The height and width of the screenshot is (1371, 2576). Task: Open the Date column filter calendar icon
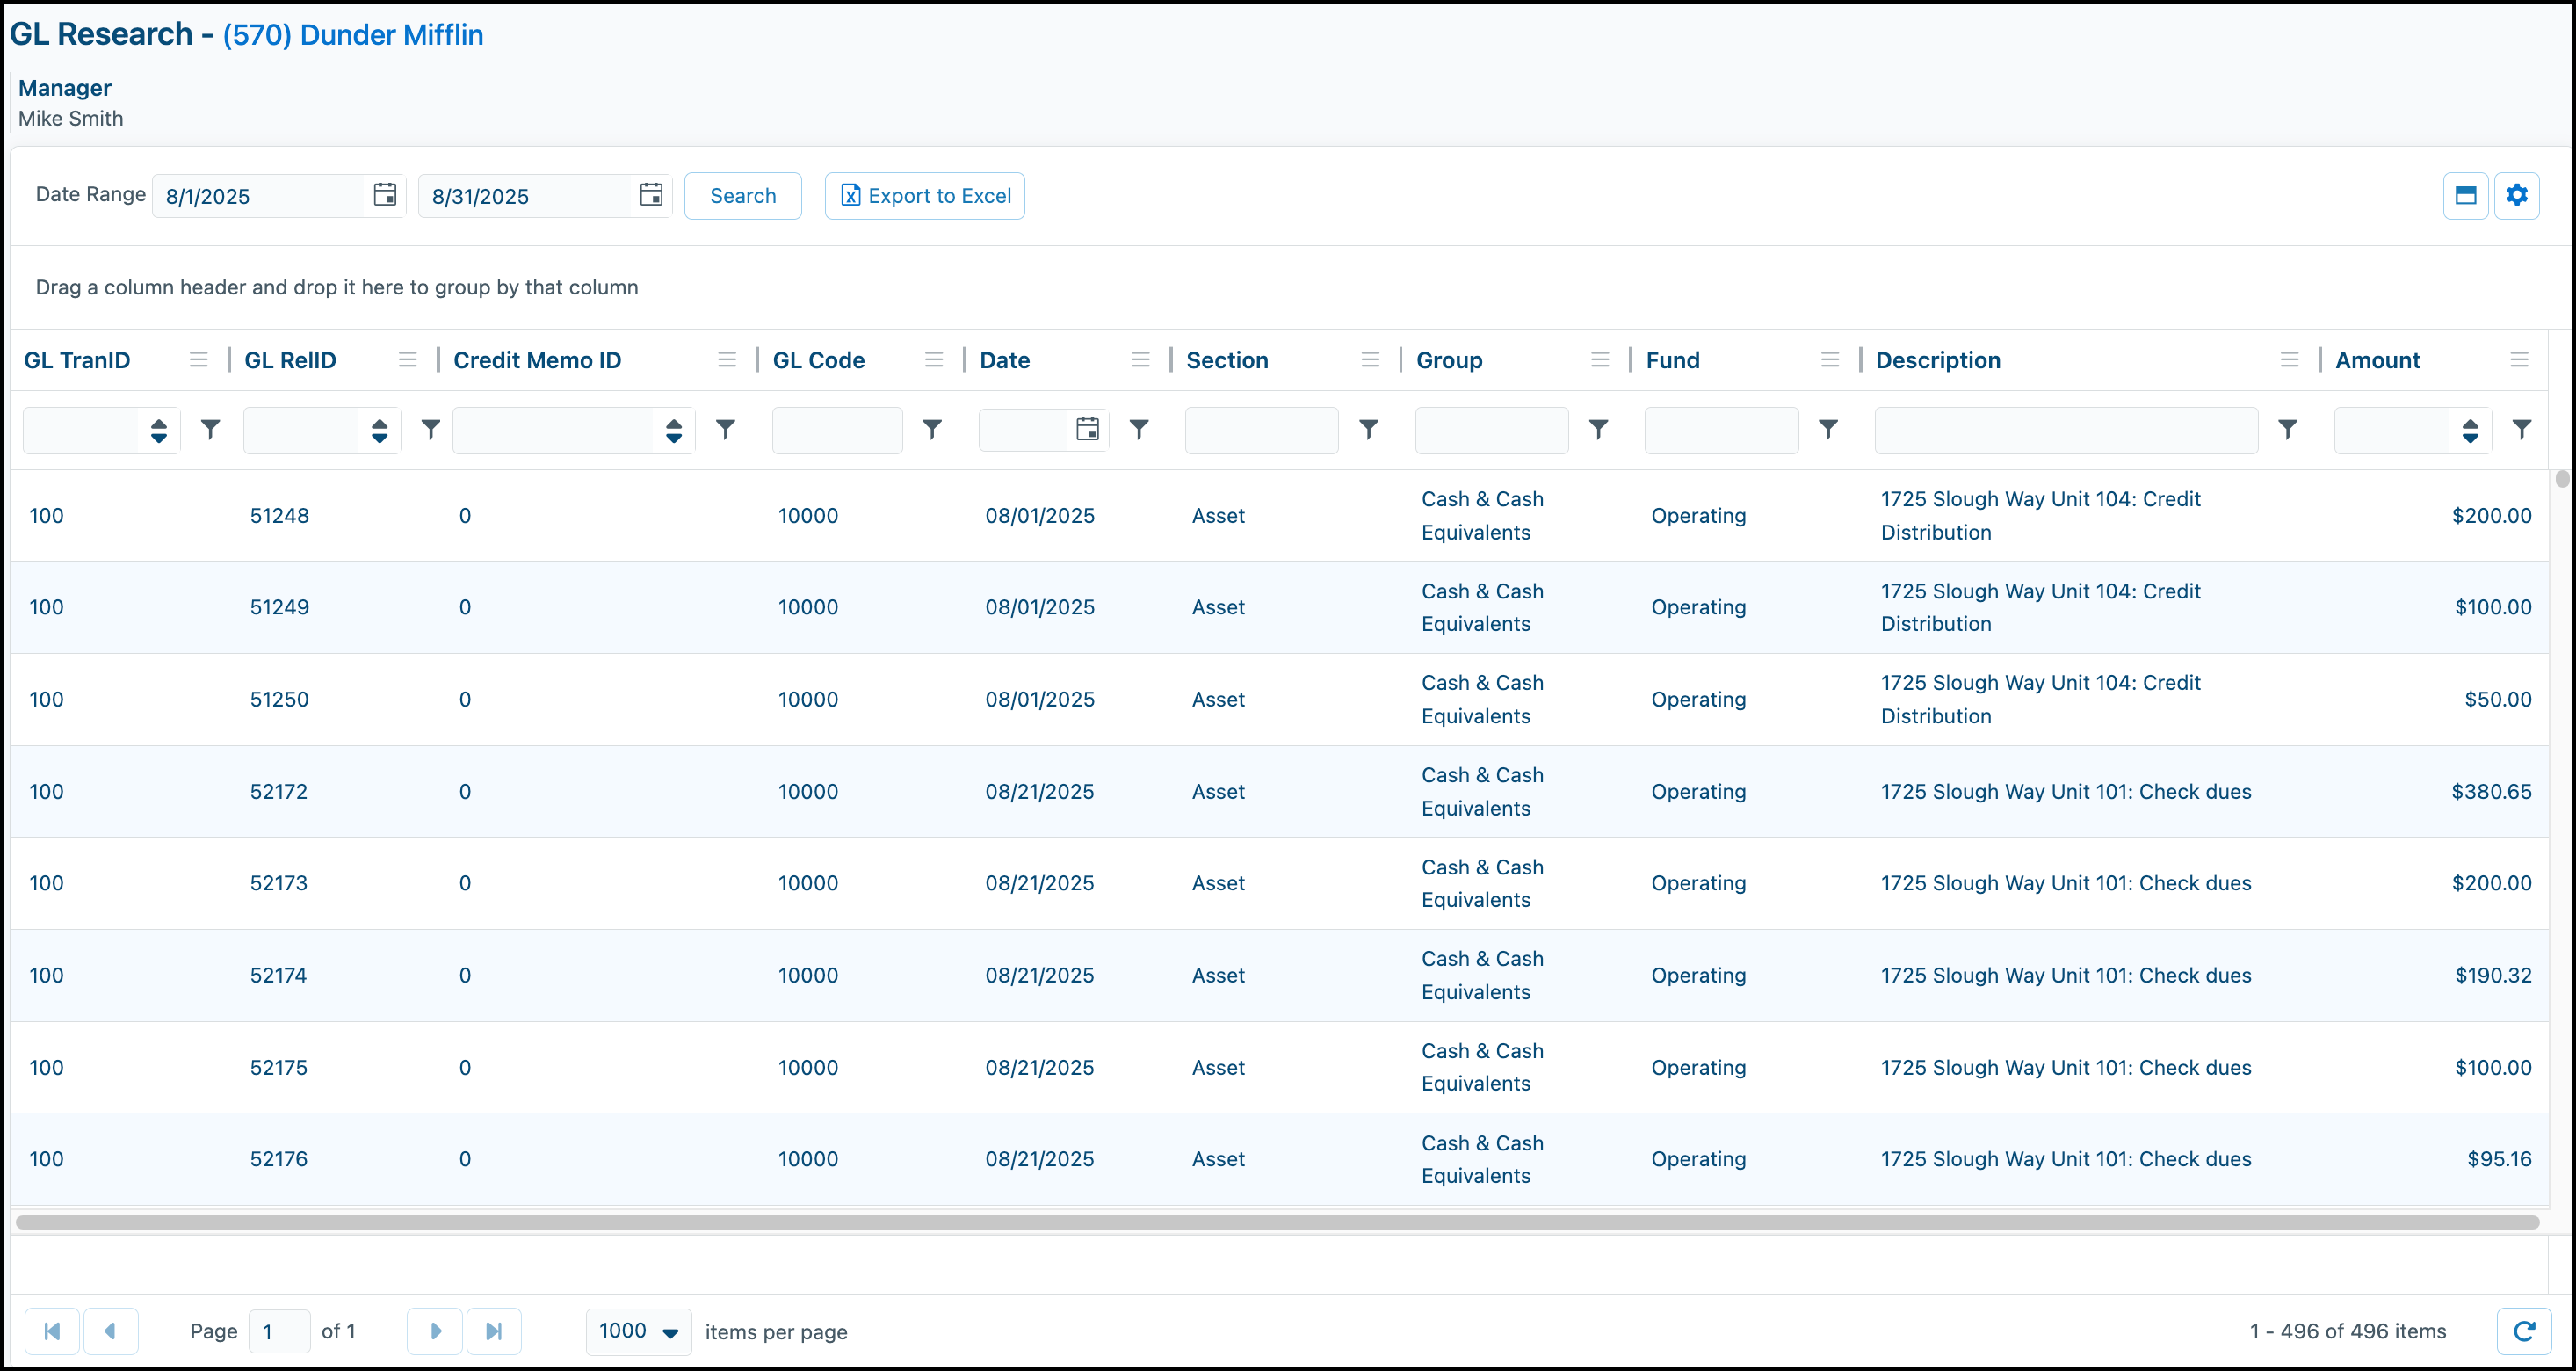1088,430
